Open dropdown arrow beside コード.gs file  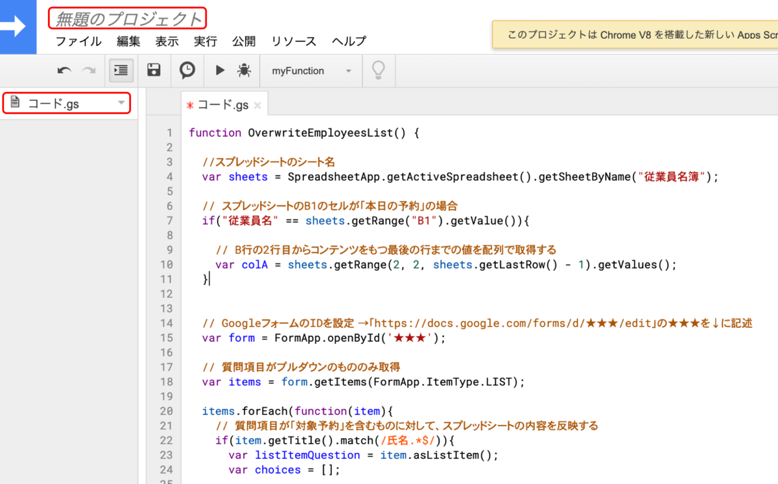[121, 103]
